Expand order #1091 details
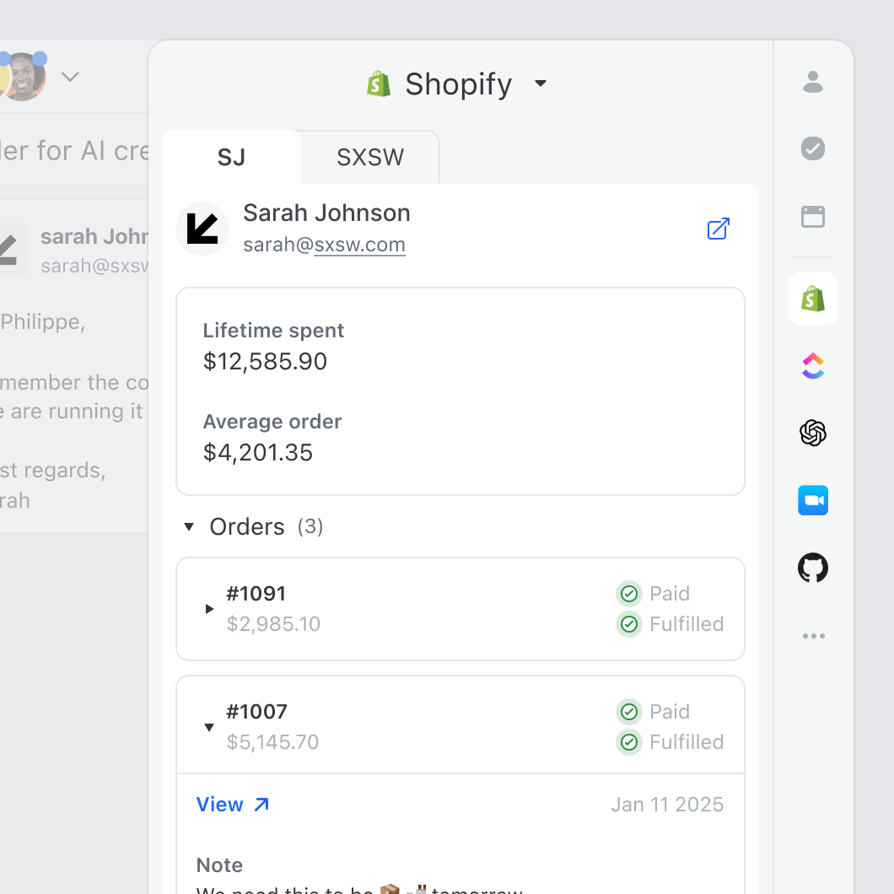Viewport: 894px width, 894px height. (210, 609)
